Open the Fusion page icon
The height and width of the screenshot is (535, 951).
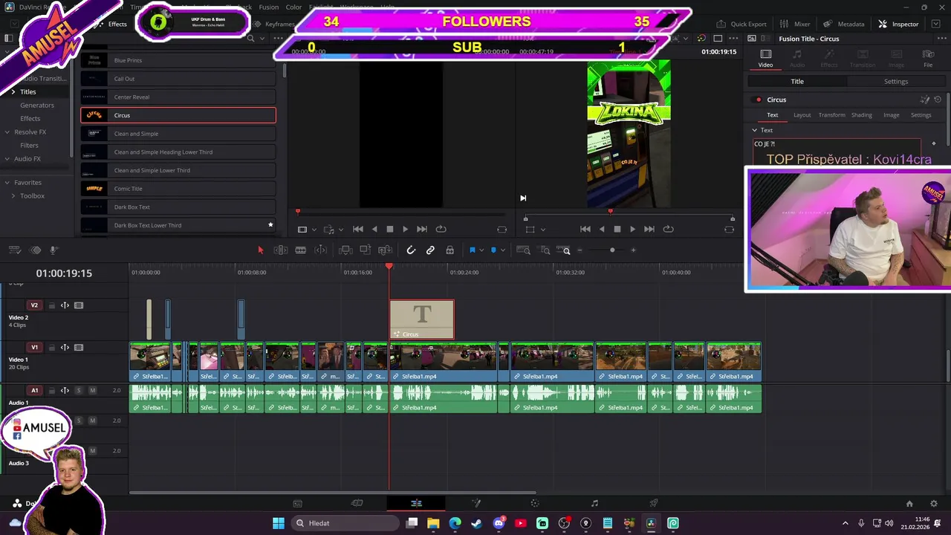click(x=475, y=503)
